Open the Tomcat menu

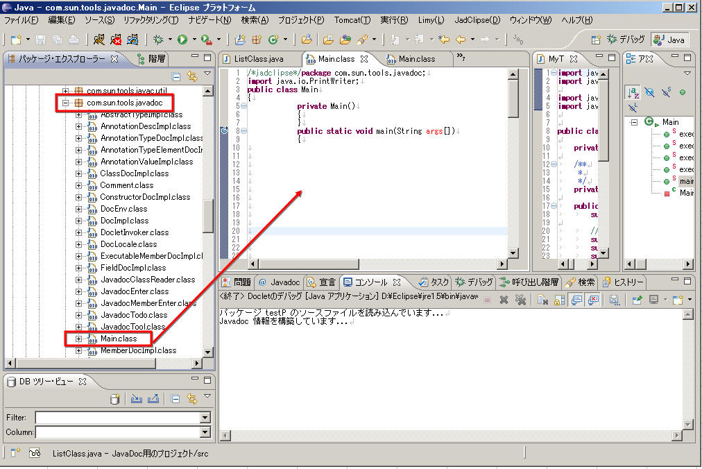pyautogui.click(x=353, y=20)
